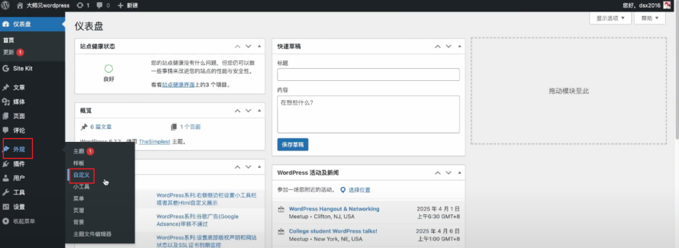
Task: Move 快速草稿 panel up
Action: pyautogui.click(x=438, y=46)
